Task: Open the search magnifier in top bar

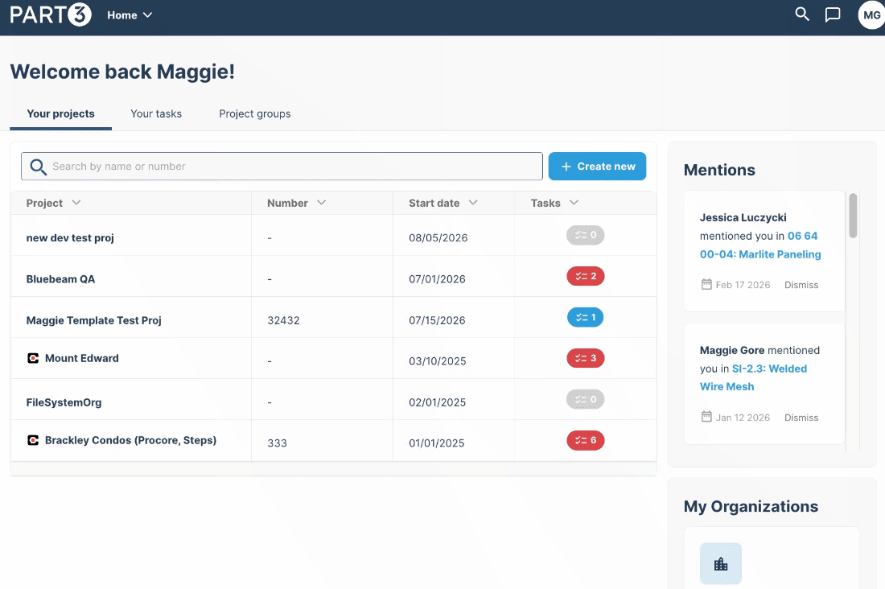Action: 802,14
